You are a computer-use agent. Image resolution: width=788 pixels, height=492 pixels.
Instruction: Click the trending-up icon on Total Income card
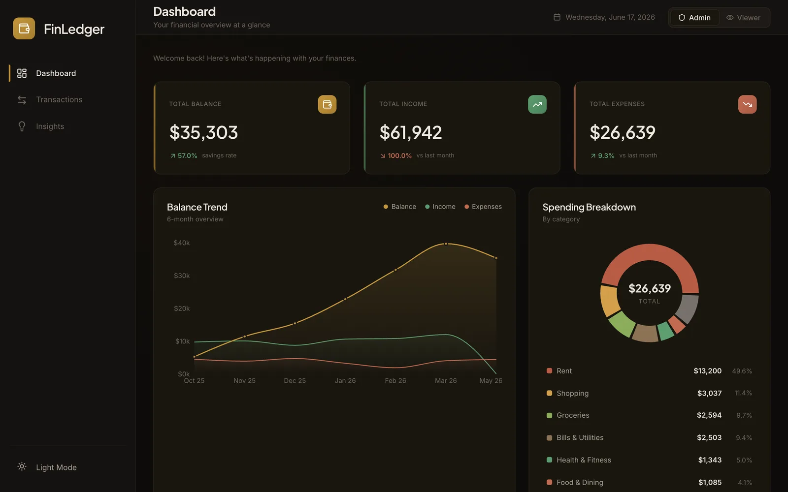(x=537, y=104)
